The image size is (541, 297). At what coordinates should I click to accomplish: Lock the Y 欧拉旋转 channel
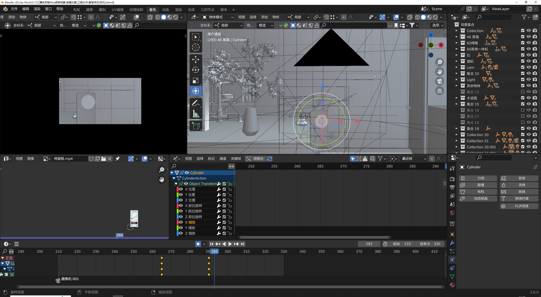230,211
